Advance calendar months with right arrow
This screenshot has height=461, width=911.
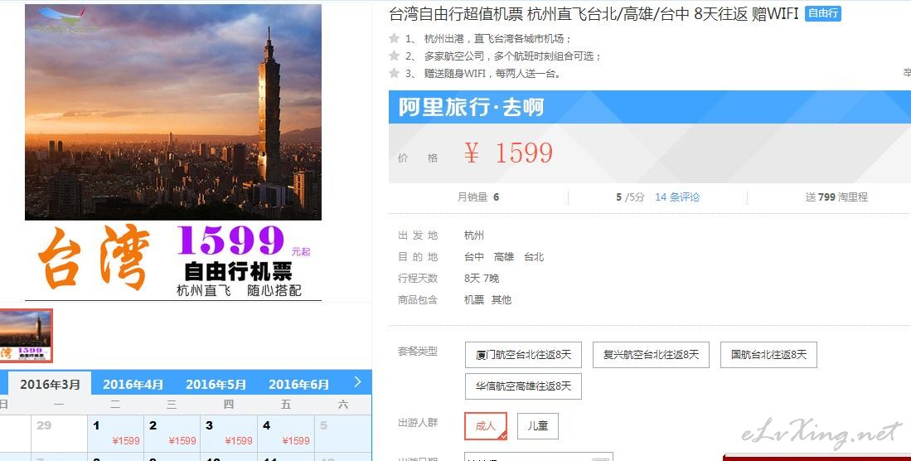pos(357,382)
